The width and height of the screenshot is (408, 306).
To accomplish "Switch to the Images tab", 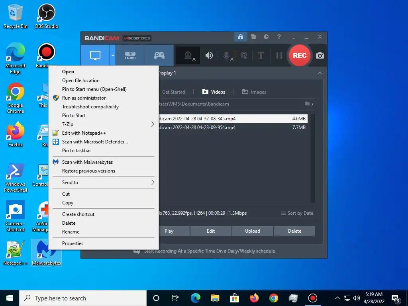I will [254, 92].
